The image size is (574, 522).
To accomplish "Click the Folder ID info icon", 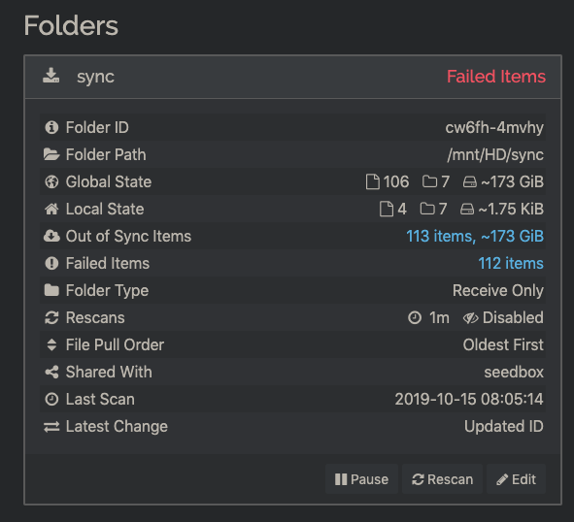I will coord(51,127).
